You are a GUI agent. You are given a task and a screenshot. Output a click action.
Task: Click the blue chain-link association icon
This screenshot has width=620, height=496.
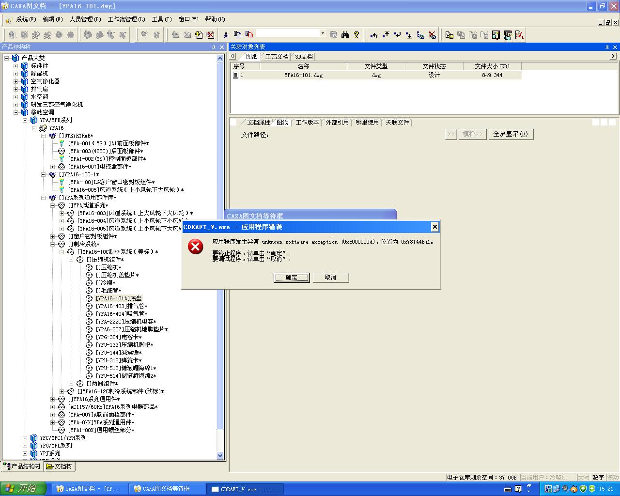click(420, 35)
